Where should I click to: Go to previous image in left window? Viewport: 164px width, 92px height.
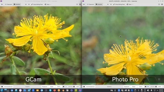pos(26,4)
